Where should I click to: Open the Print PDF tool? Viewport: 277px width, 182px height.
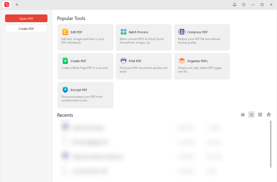click(143, 66)
